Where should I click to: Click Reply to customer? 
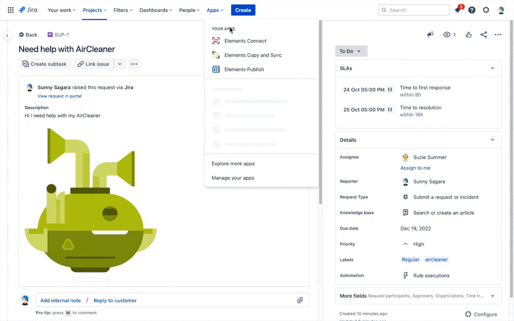pos(115,300)
